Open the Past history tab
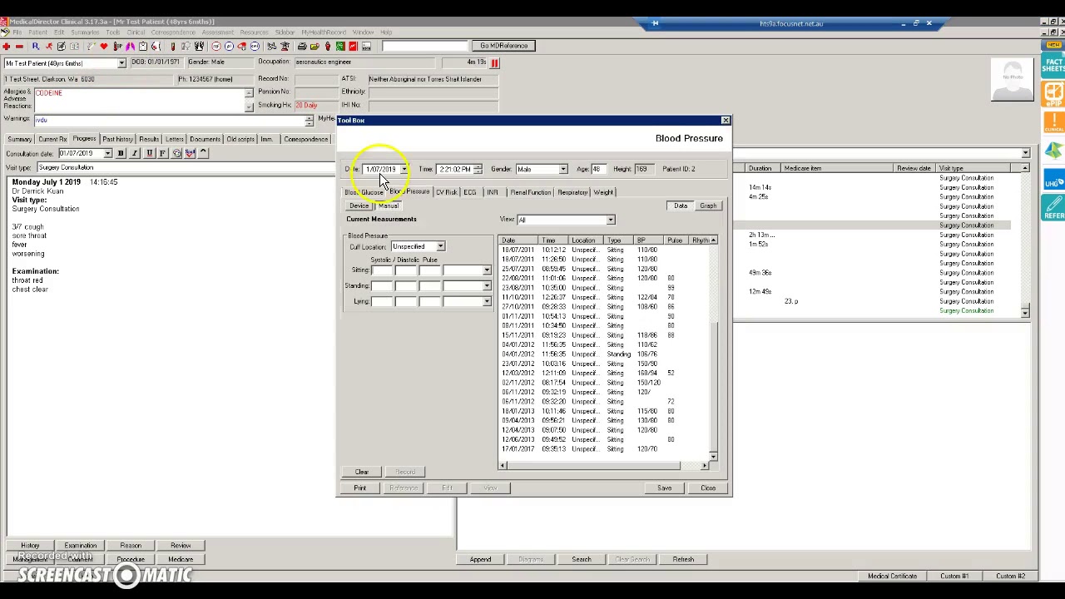This screenshot has height=599, width=1065. click(117, 139)
